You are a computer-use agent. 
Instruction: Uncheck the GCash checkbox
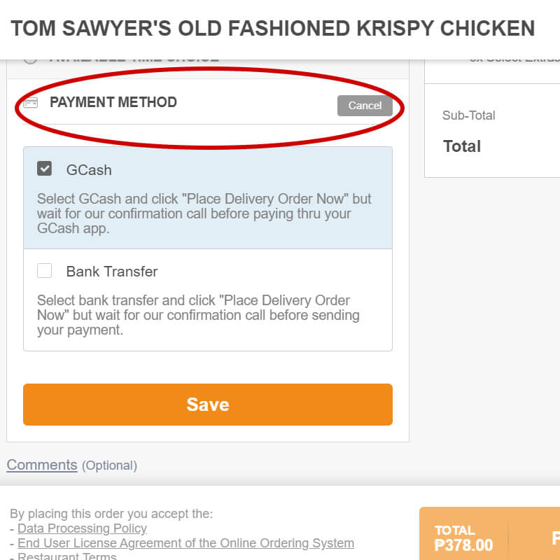pyautogui.click(x=45, y=169)
